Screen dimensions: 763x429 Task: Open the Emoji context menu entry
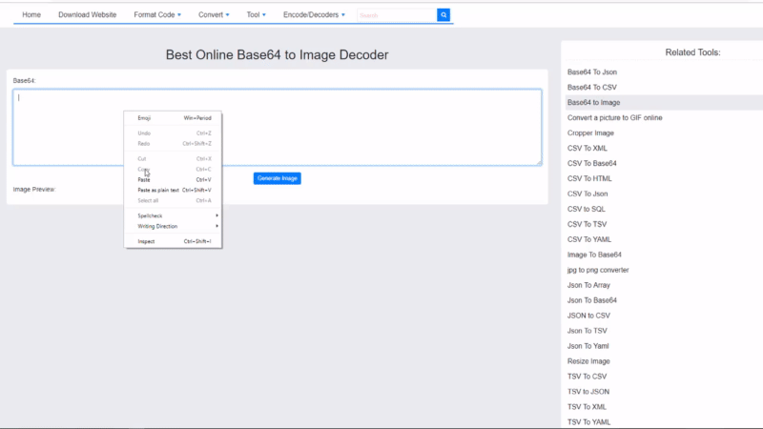[x=145, y=117]
